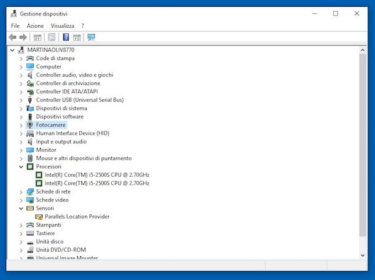This screenshot has height=280, width=375.
Task: Select Parallels Location Provider device
Action: pos(77,217)
